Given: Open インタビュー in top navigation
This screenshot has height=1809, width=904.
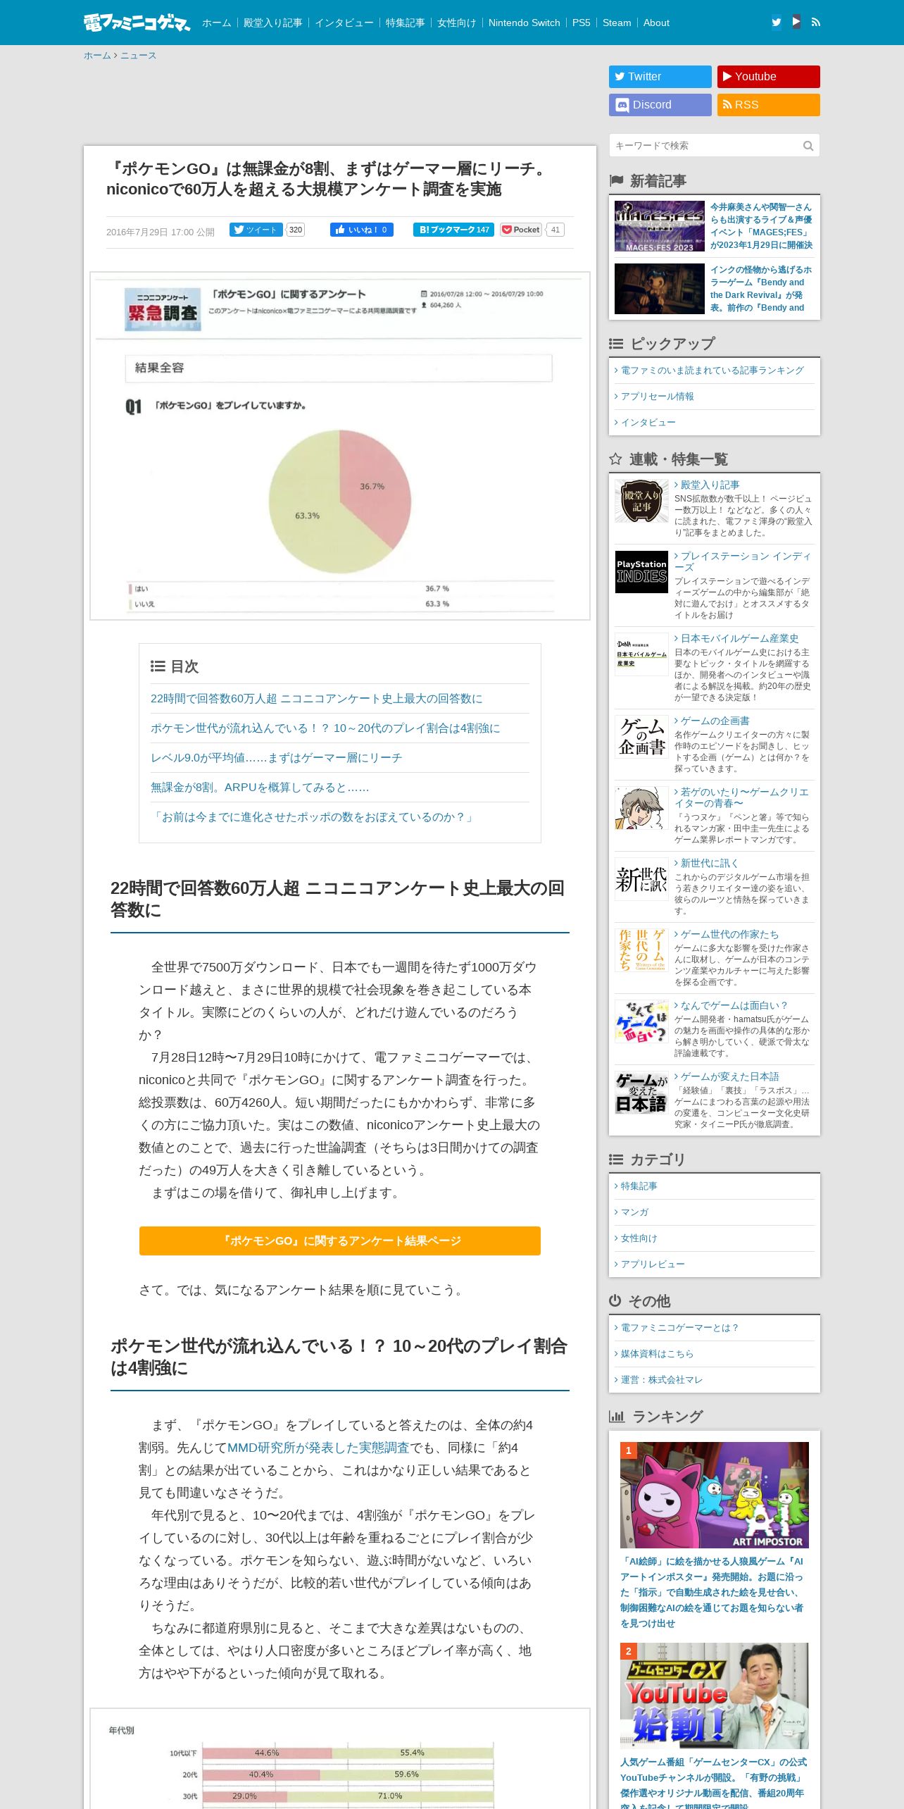Looking at the screenshot, I should (344, 23).
